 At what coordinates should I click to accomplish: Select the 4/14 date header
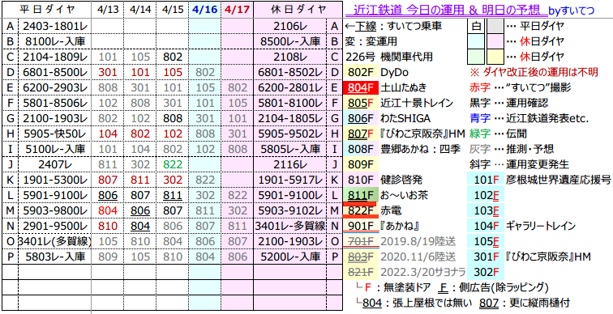point(140,10)
